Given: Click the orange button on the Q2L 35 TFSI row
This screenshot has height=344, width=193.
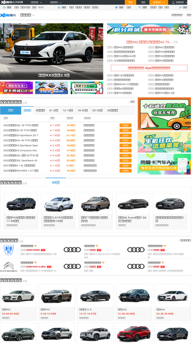Looking at the screenshot, I should 126,125.
